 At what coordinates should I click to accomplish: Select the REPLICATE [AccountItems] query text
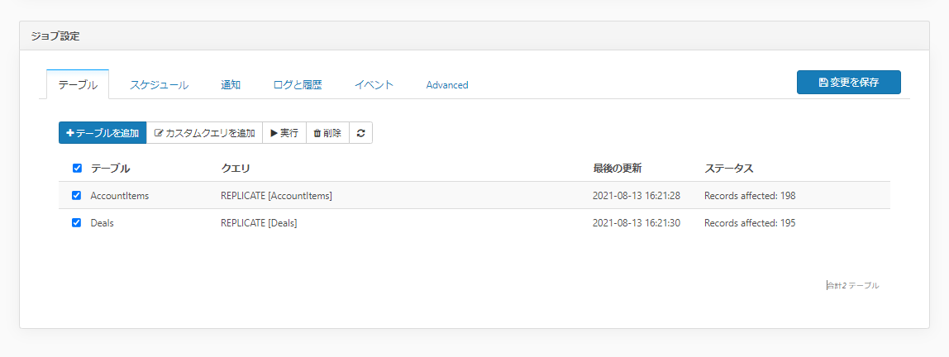[x=277, y=196]
